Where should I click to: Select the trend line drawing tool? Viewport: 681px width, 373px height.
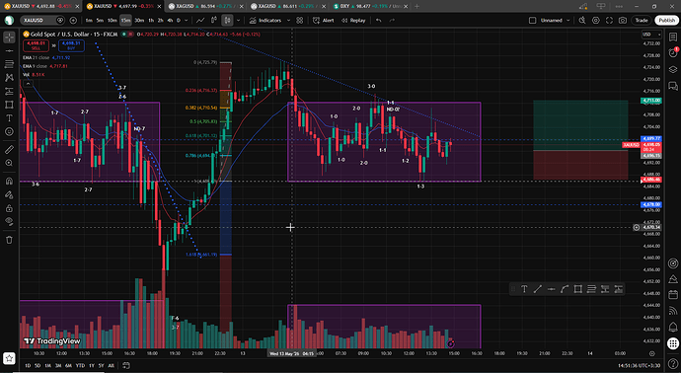pos(9,50)
